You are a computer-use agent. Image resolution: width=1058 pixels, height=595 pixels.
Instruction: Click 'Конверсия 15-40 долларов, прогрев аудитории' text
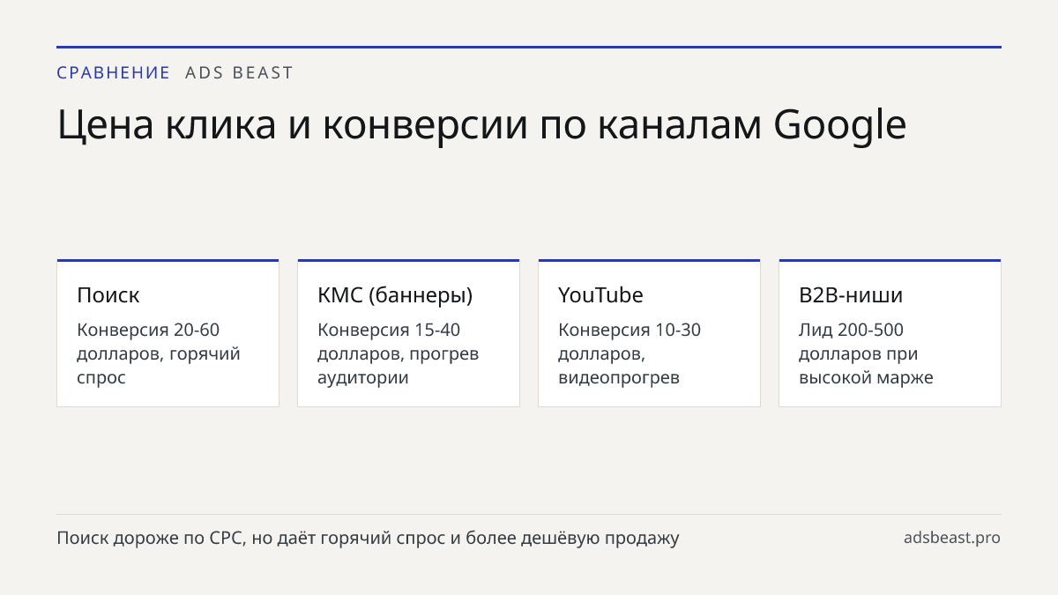click(399, 353)
